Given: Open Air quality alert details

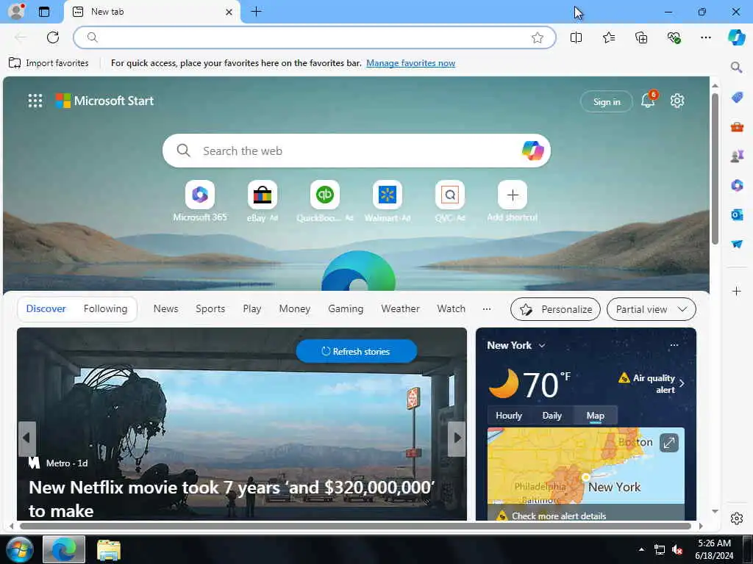Looking at the screenshot, I should [x=652, y=383].
